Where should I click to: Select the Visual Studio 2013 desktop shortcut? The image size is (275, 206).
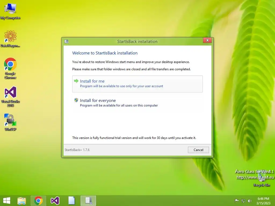tap(10, 97)
